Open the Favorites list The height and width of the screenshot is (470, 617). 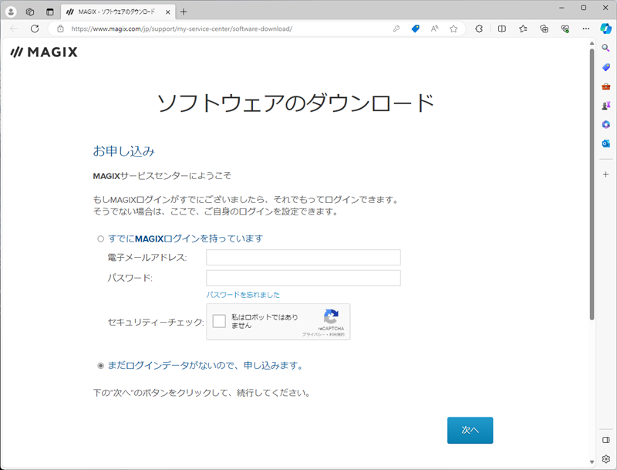(x=523, y=29)
